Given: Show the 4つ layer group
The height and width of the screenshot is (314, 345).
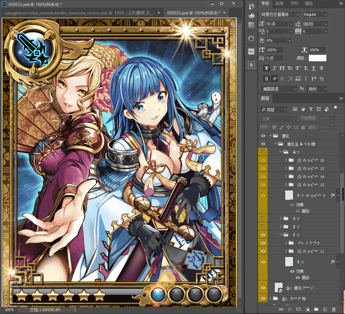Looking at the screenshot, I should 263,152.
